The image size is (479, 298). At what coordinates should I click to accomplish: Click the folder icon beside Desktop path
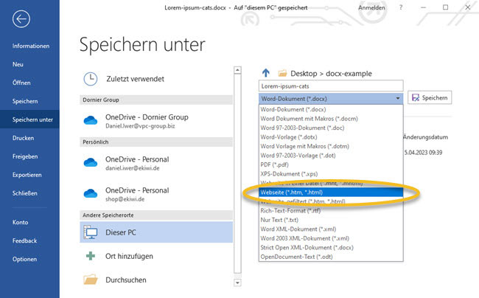[x=282, y=73]
